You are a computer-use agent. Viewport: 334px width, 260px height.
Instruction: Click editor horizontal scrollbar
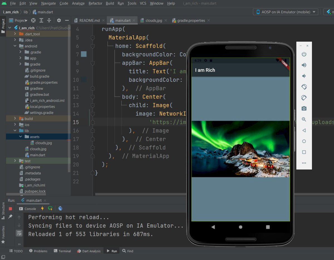141,194
